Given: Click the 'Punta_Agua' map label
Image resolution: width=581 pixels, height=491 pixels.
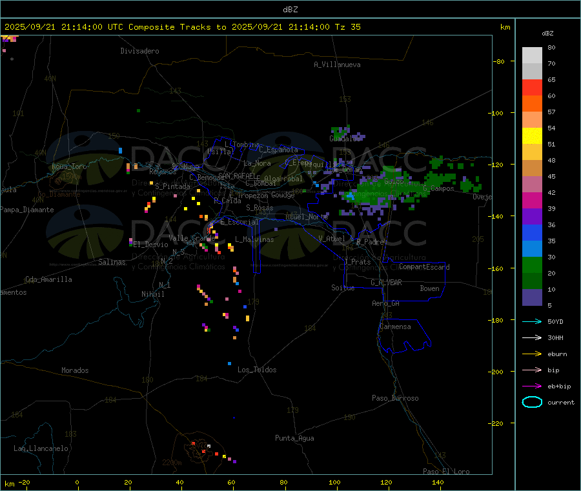Looking at the screenshot, I should click(294, 438).
